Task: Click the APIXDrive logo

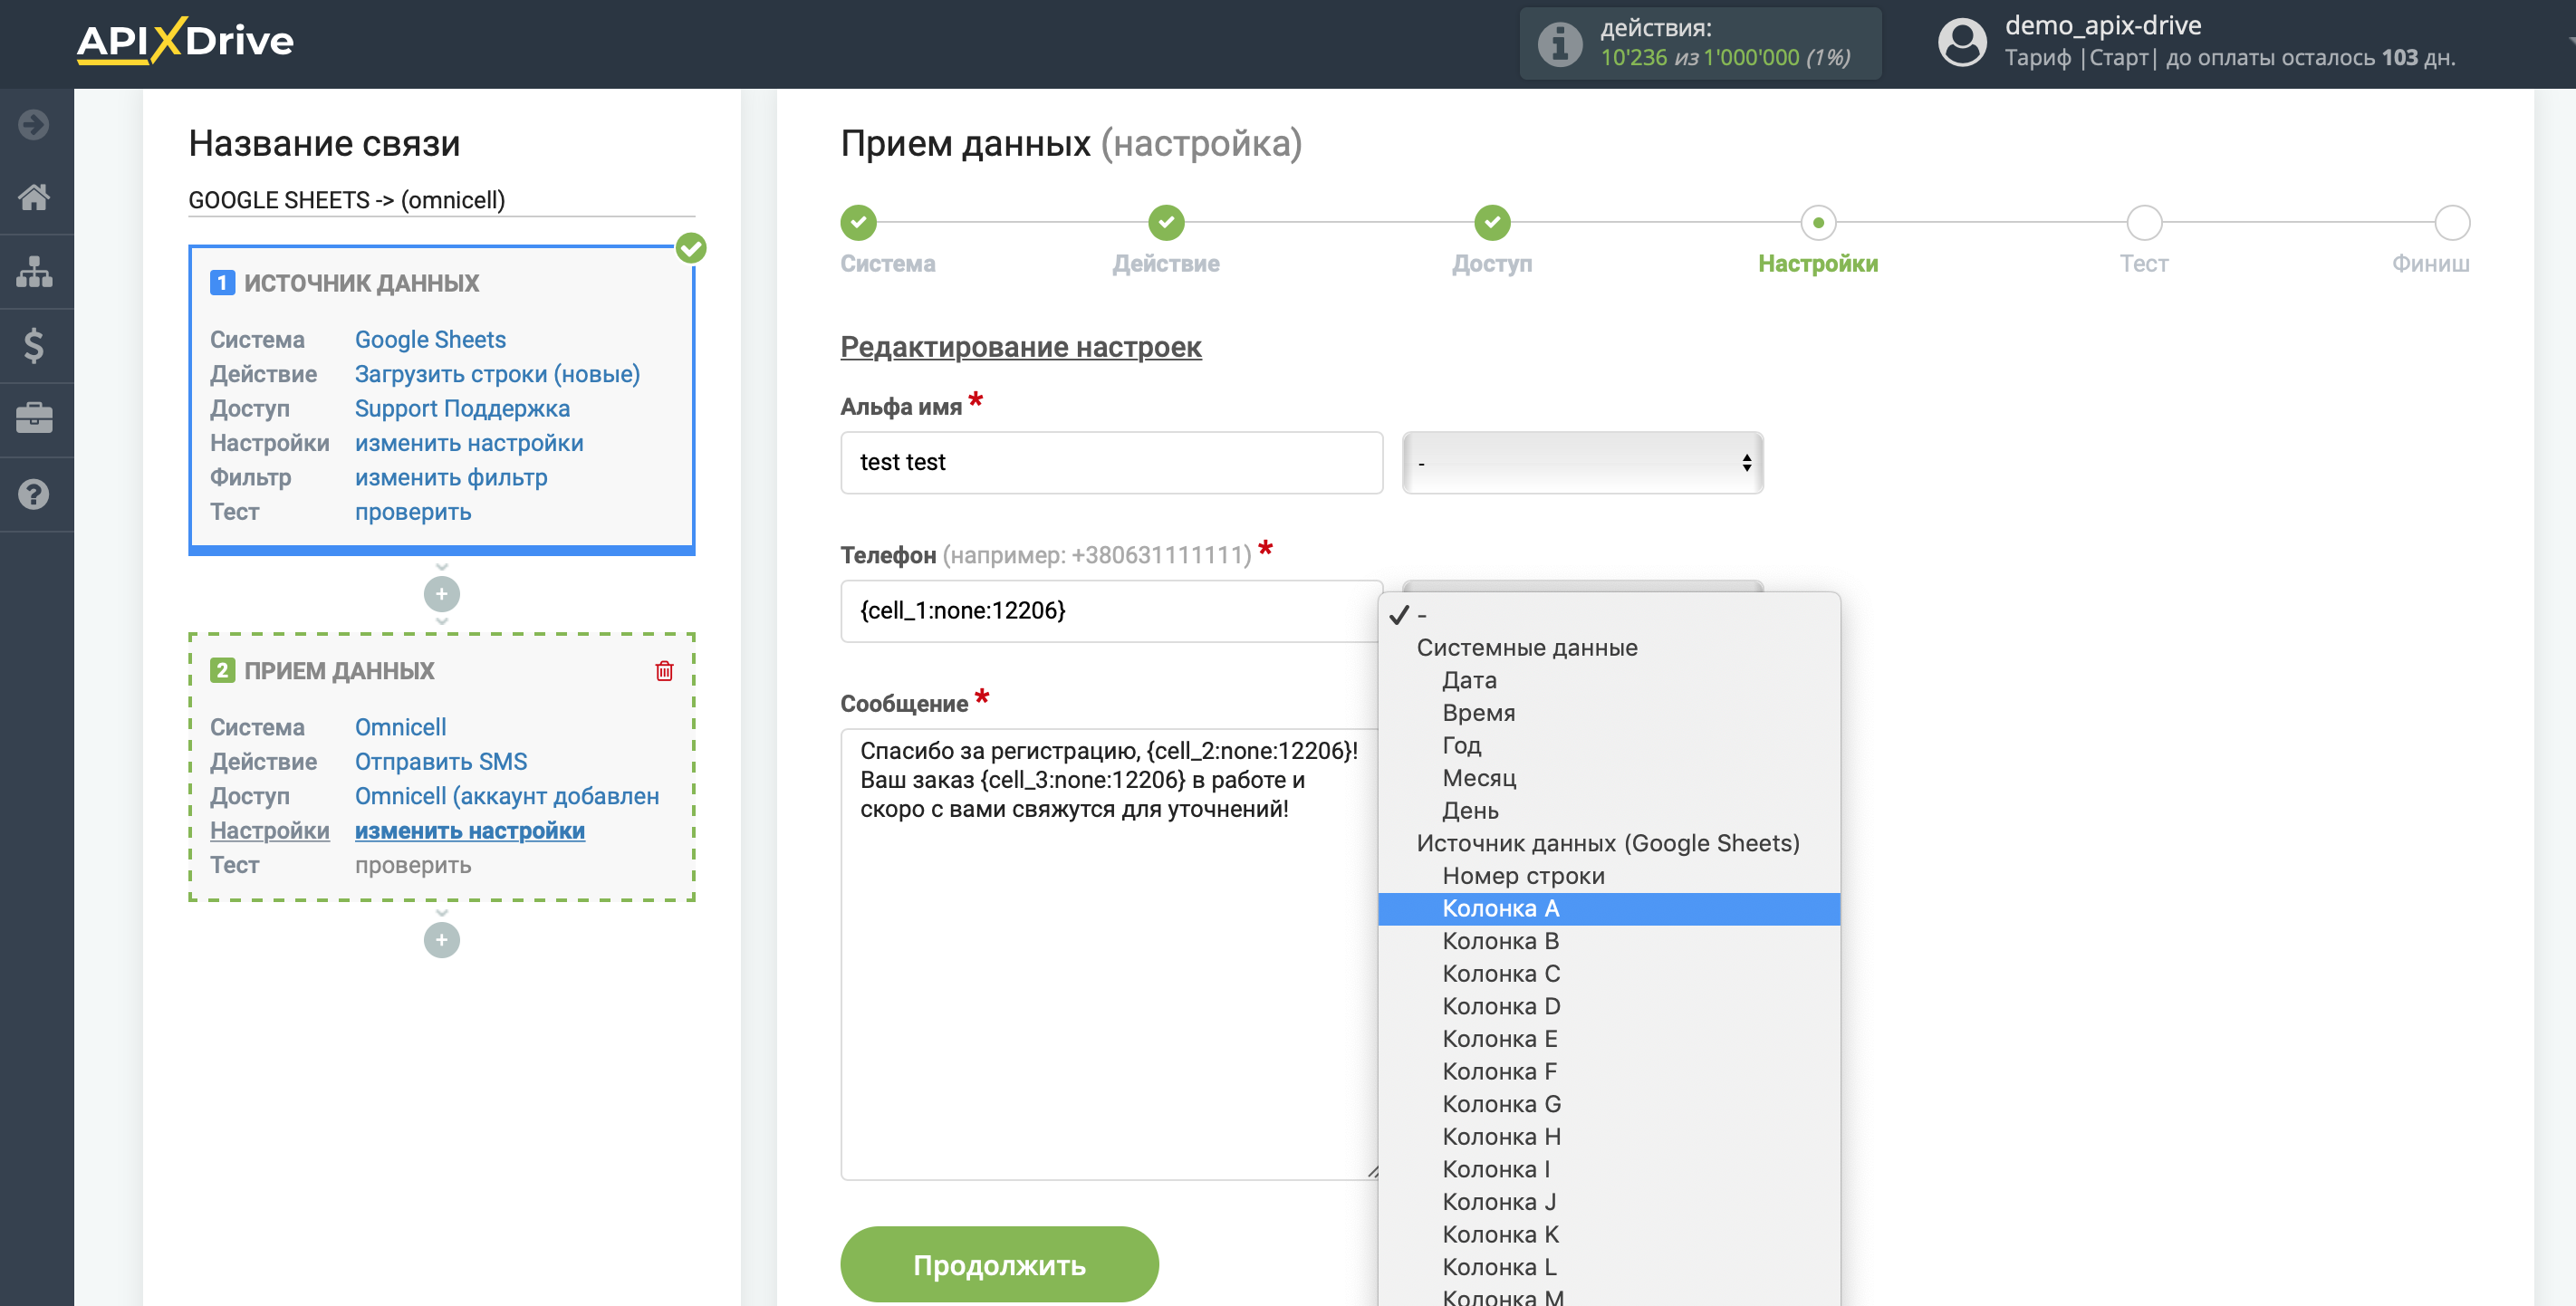Action: pos(185,41)
